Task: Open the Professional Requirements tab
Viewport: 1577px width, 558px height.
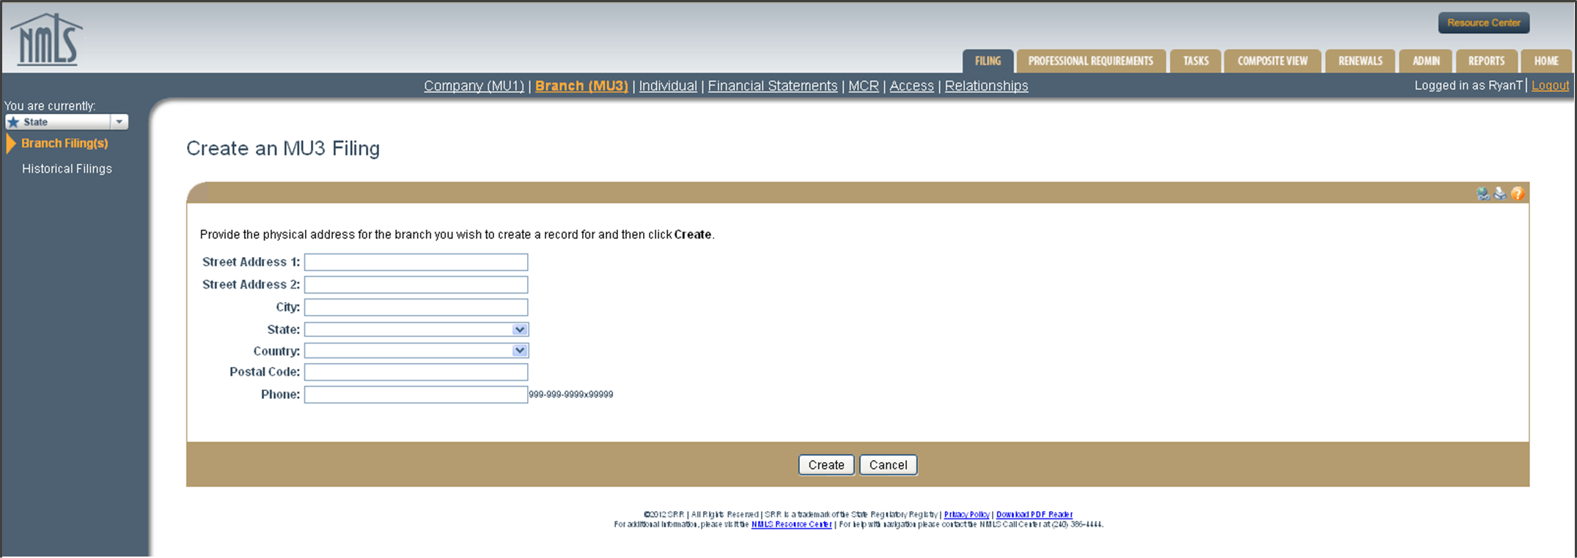Action: click(1090, 61)
